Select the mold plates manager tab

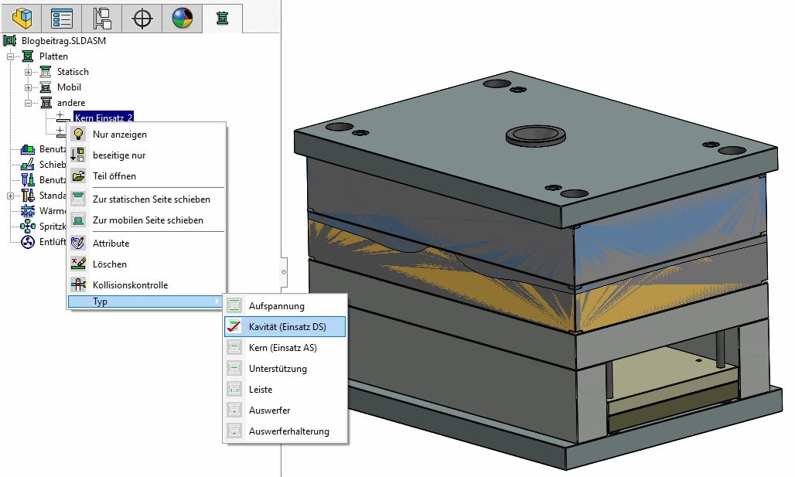pos(223,19)
